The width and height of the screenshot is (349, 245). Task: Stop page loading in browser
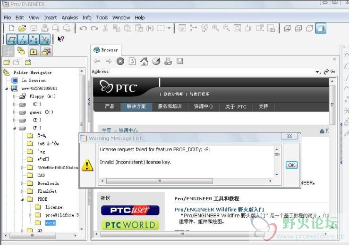pyautogui.click(x=120, y=61)
